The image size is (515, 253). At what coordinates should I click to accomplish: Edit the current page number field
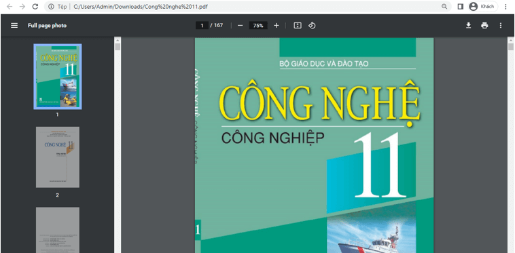202,26
